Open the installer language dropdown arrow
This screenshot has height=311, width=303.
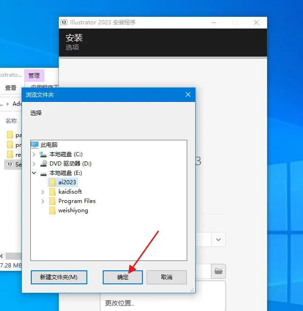point(218,239)
